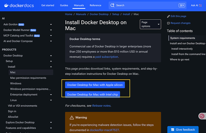Click the Edit this page pencil icon

pos(168,16)
